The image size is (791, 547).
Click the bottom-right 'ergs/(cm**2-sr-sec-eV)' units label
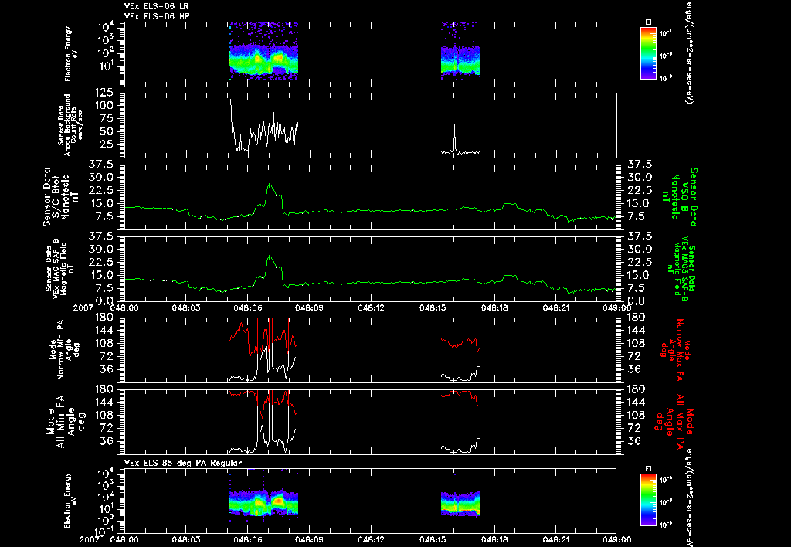688,496
